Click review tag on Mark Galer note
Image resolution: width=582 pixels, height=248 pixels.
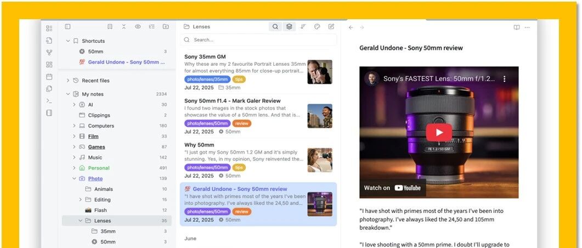(x=242, y=123)
